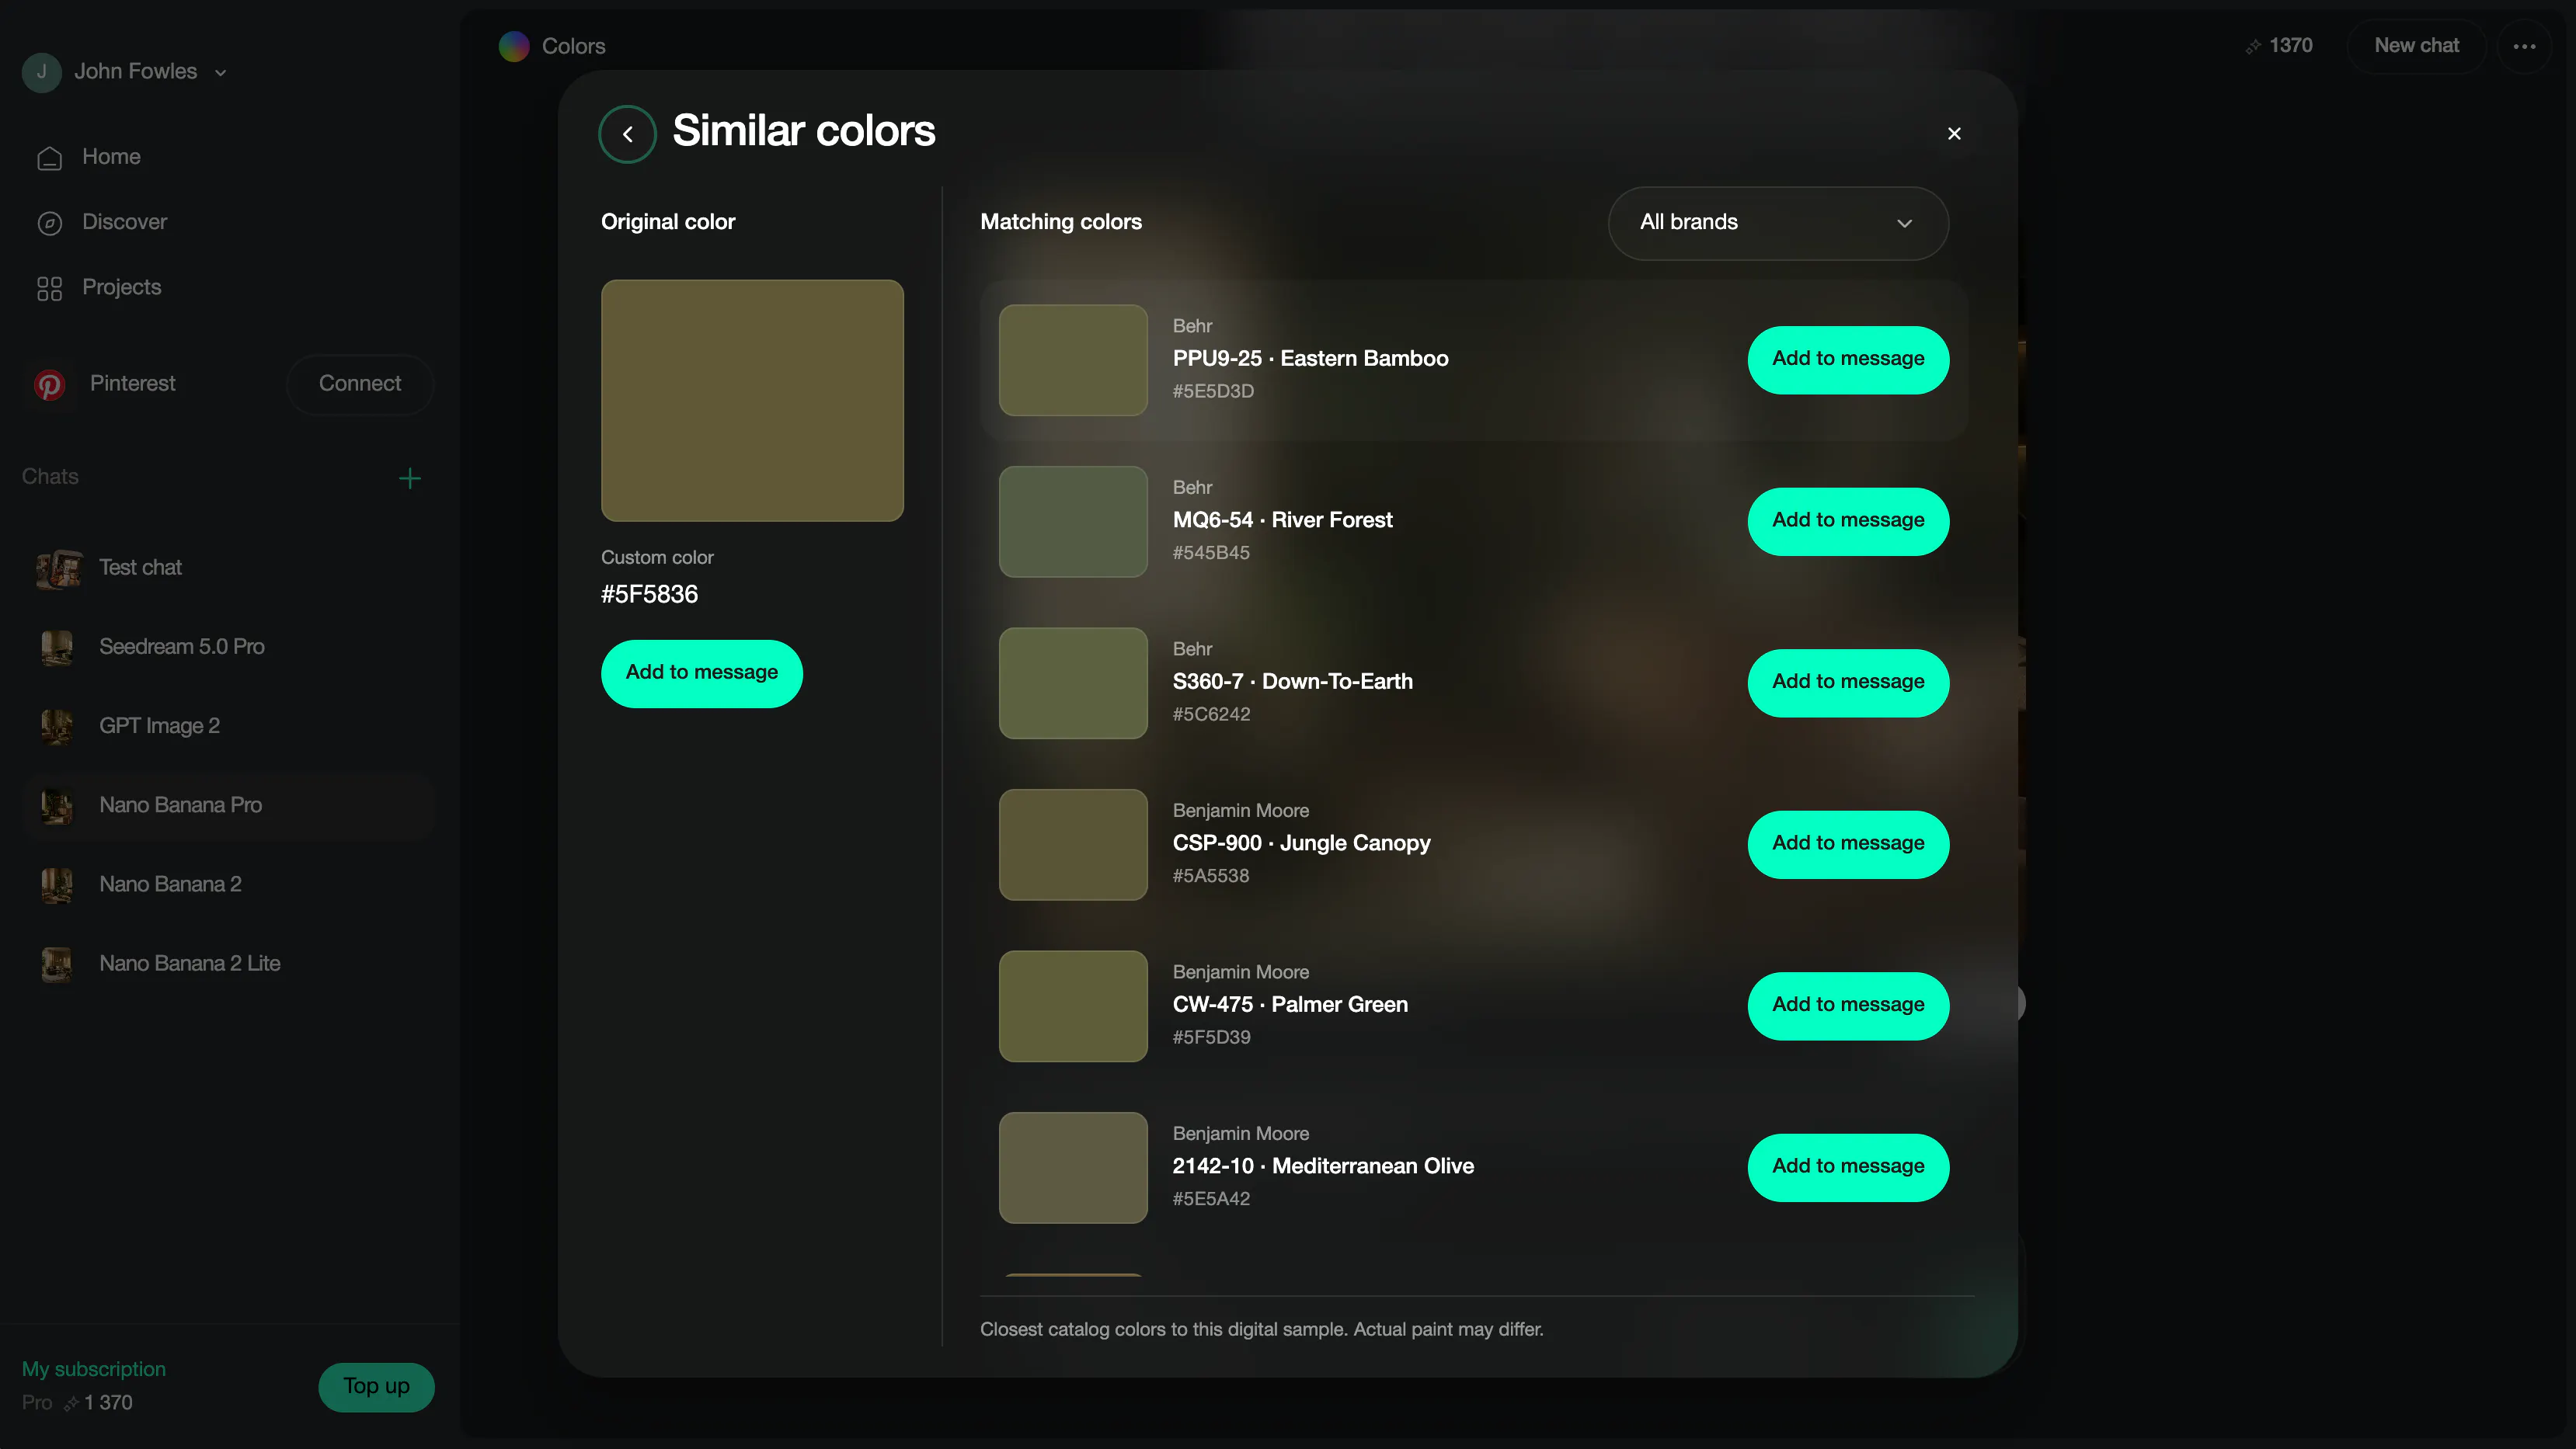2576x1449 pixels.
Task: Open the John Fowles account menu
Action: (126, 72)
